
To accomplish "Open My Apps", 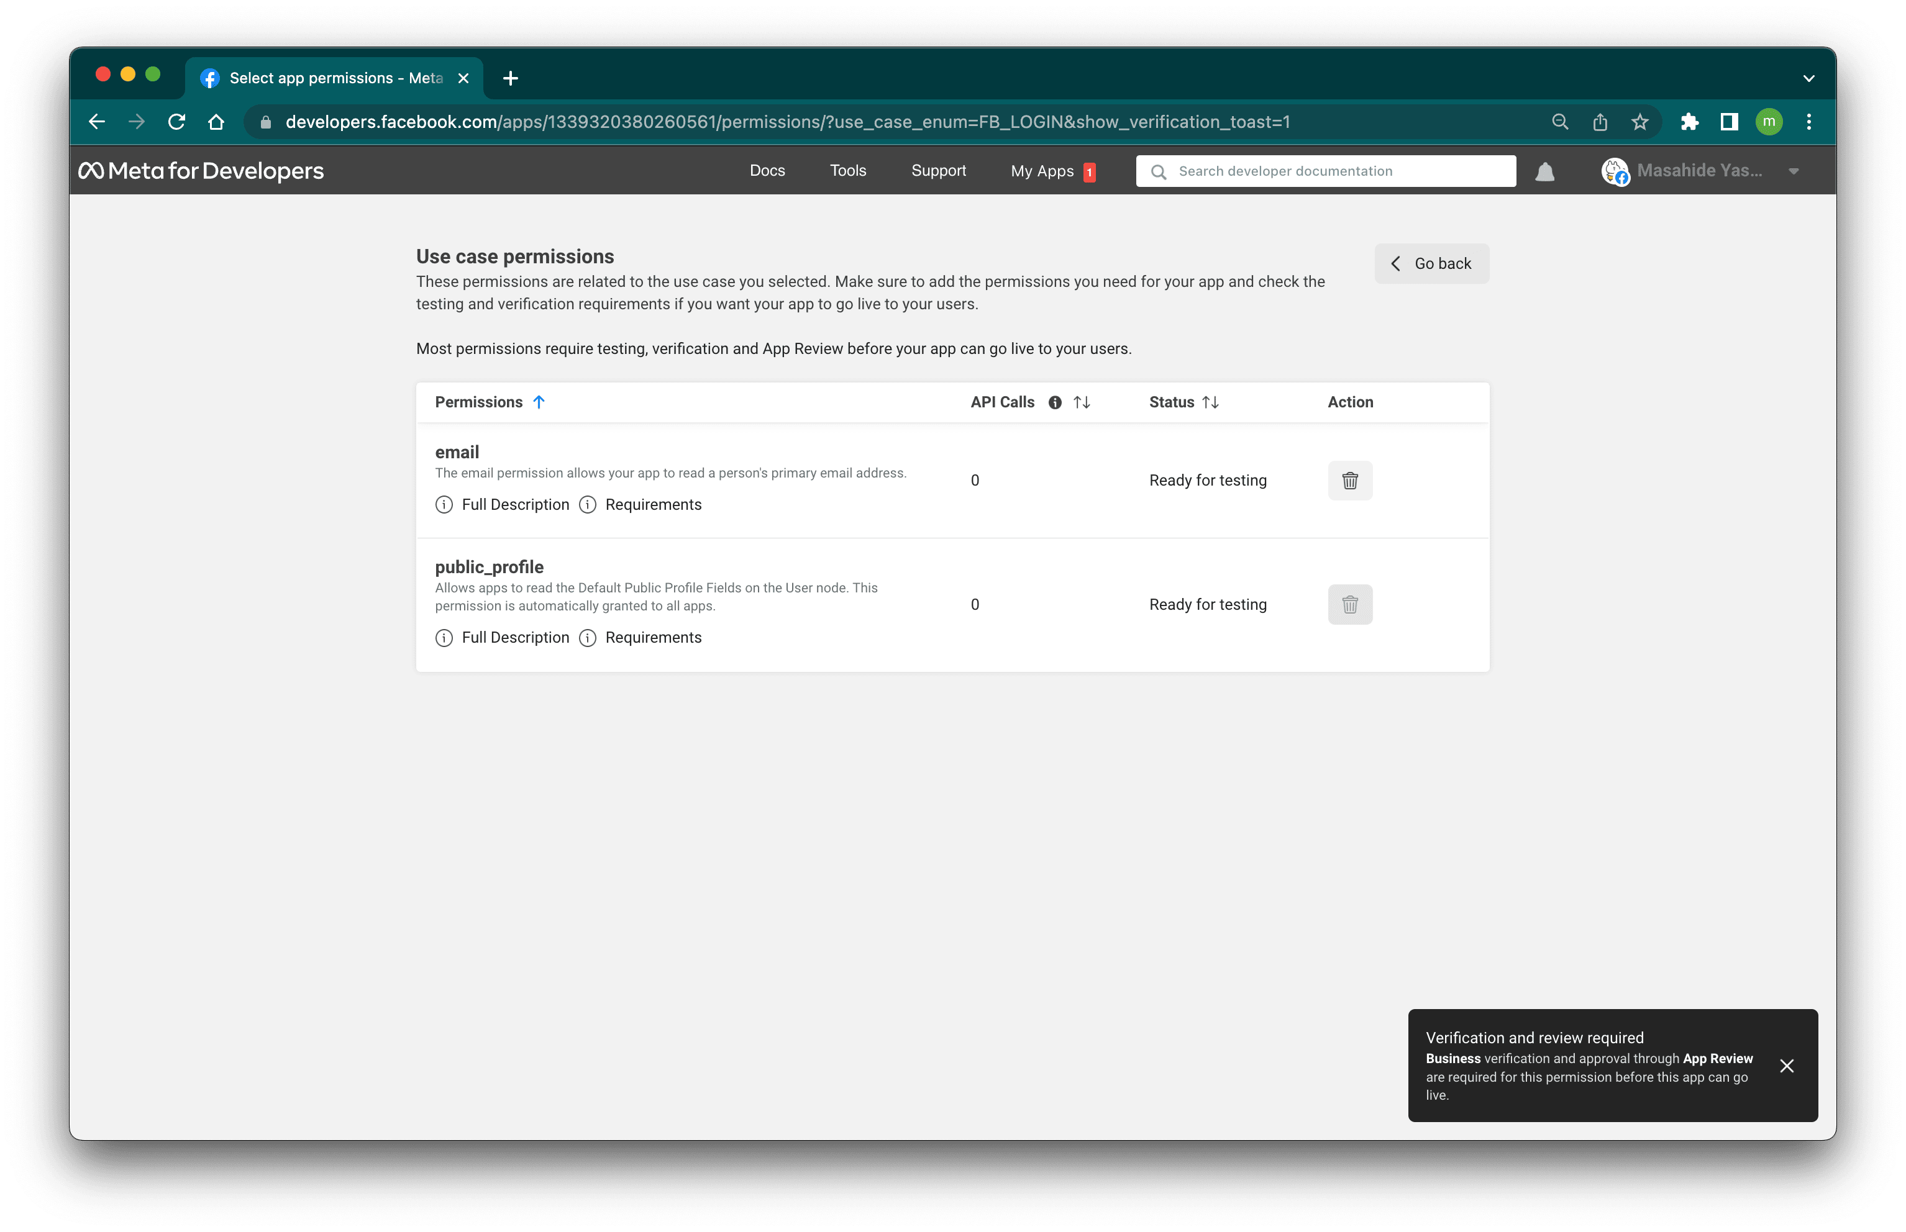I will [x=1041, y=171].
